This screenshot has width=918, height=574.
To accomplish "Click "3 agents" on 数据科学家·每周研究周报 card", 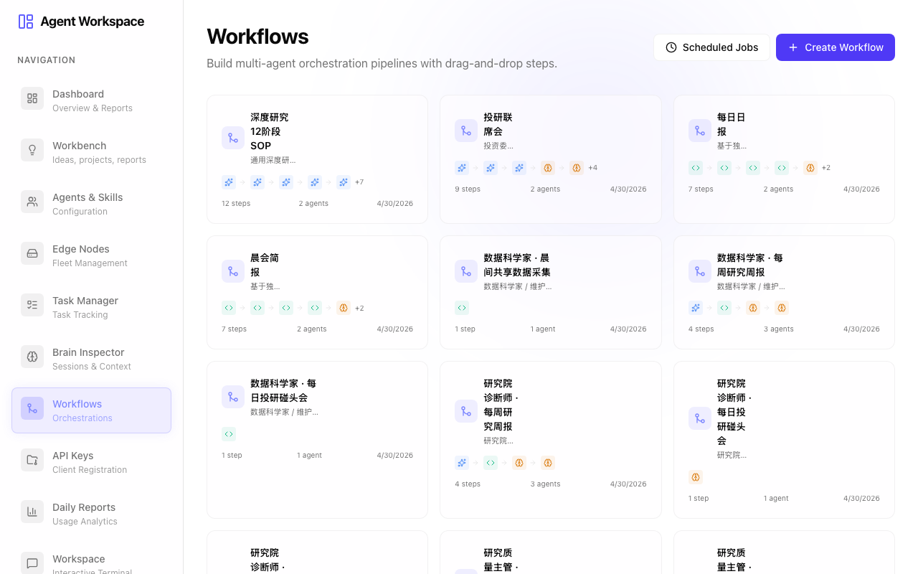I will click(x=778, y=329).
